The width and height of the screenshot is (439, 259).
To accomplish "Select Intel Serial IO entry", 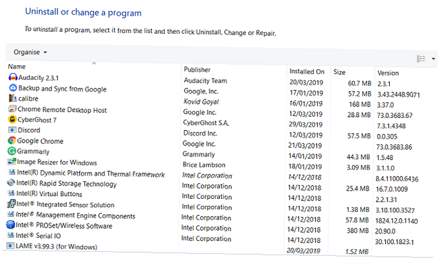I will pos(38,236).
